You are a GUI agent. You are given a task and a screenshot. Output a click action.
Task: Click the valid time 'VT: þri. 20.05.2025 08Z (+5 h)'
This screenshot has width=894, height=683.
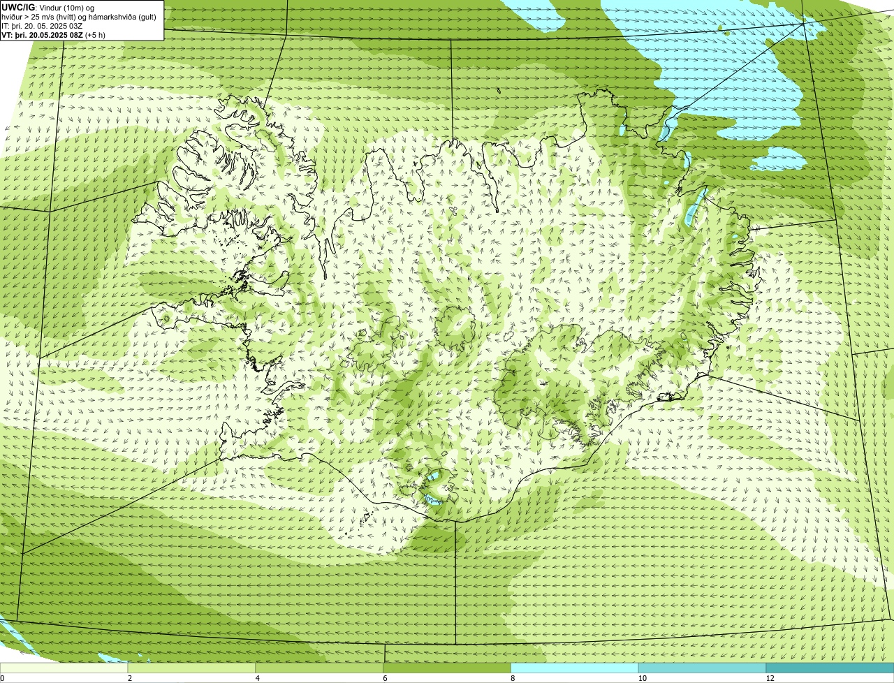[x=54, y=35]
